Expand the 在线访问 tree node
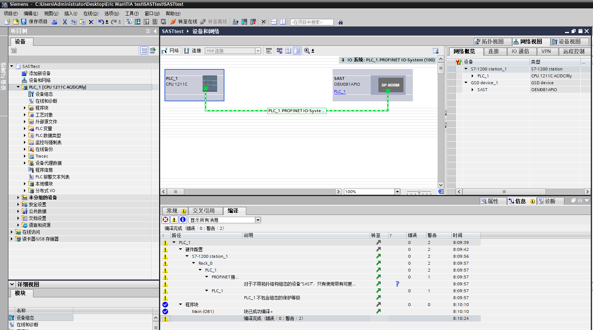The image size is (593, 330). coord(12,232)
